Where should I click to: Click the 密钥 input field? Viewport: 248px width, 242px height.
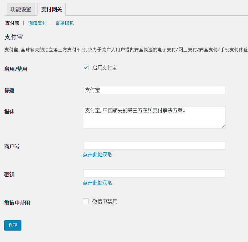[x=155, y=173]
